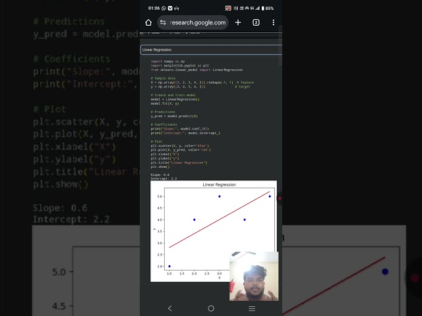Click the plt.title code line
This screenshot has height=316, width=422.
pos(179,163)
